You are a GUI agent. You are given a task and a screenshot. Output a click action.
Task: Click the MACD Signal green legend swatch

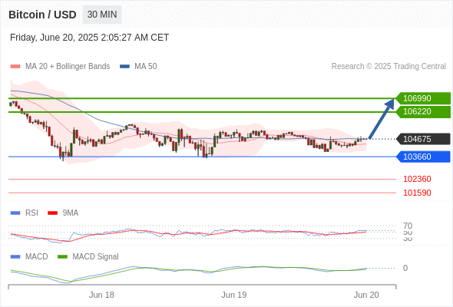click(62, 257)
